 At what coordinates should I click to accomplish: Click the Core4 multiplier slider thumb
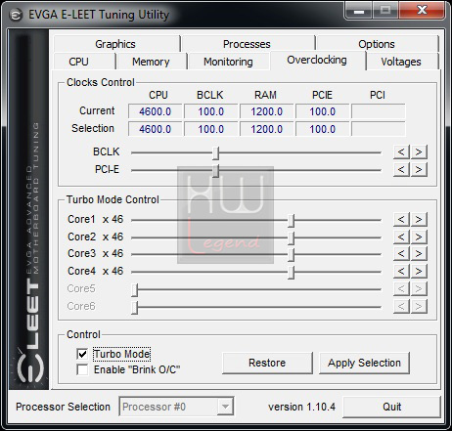tap(292, 273)
